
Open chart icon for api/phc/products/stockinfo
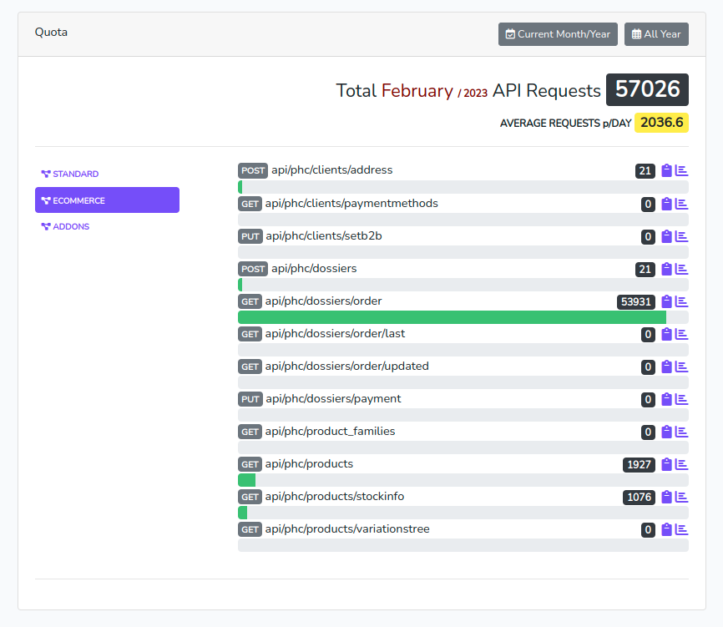pyautogui.click(x=681, y=497)
